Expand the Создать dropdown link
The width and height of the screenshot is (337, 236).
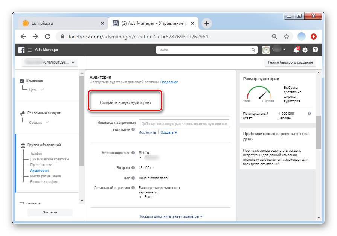coord(169,132)
